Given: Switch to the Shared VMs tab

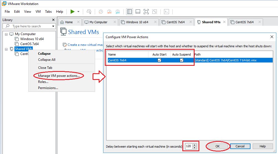Looking at the screenshot, I should click(211, 22).
